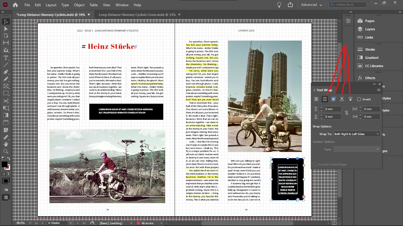Toggle formatting affects container button
Viewport: 403px width, 226px height.
point(4,174)
